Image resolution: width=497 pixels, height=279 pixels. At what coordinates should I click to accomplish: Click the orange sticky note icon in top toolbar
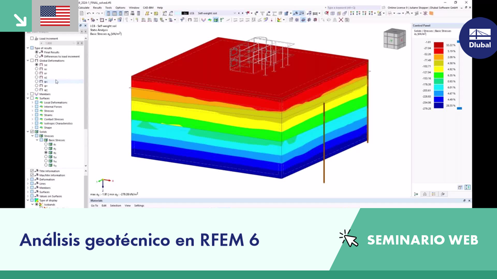(x=431, y=13)
